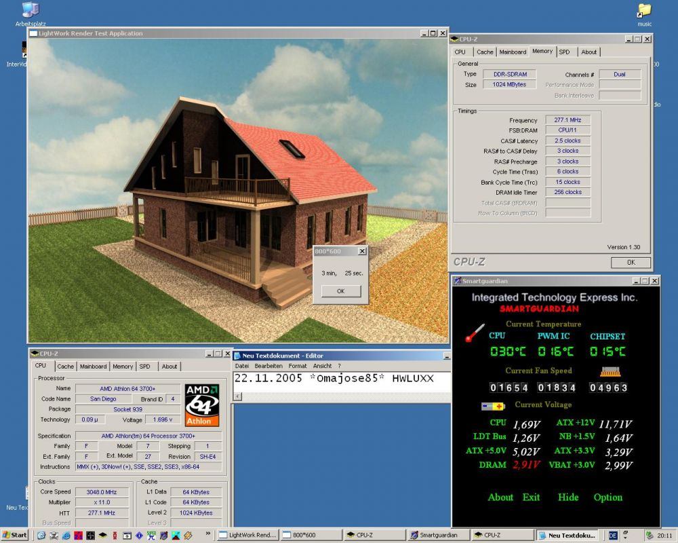Open SPD tab in CPU-Z memory window
The image size is (678, 543).
(x=564, y=52)
